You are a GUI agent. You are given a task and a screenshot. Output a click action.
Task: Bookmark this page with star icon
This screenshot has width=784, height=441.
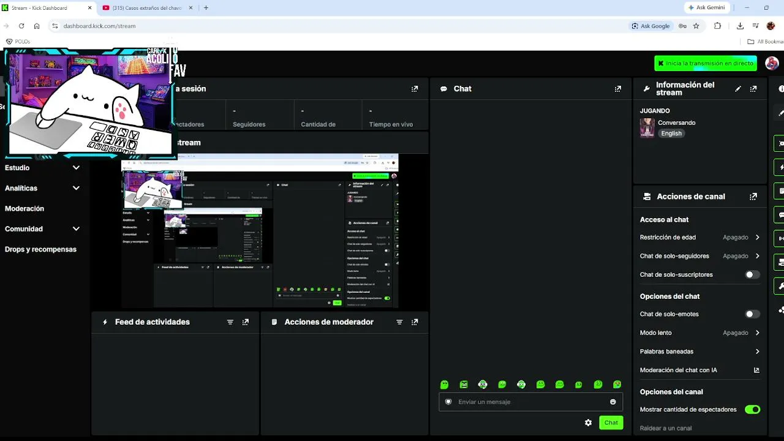pos(696,26)
